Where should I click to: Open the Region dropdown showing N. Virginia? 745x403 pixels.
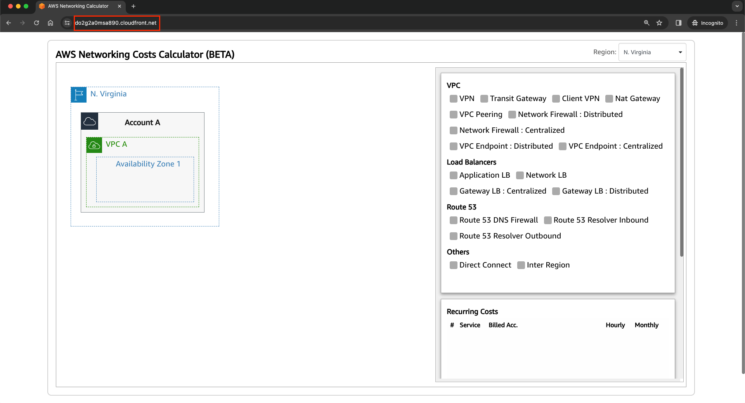[652, 52]
